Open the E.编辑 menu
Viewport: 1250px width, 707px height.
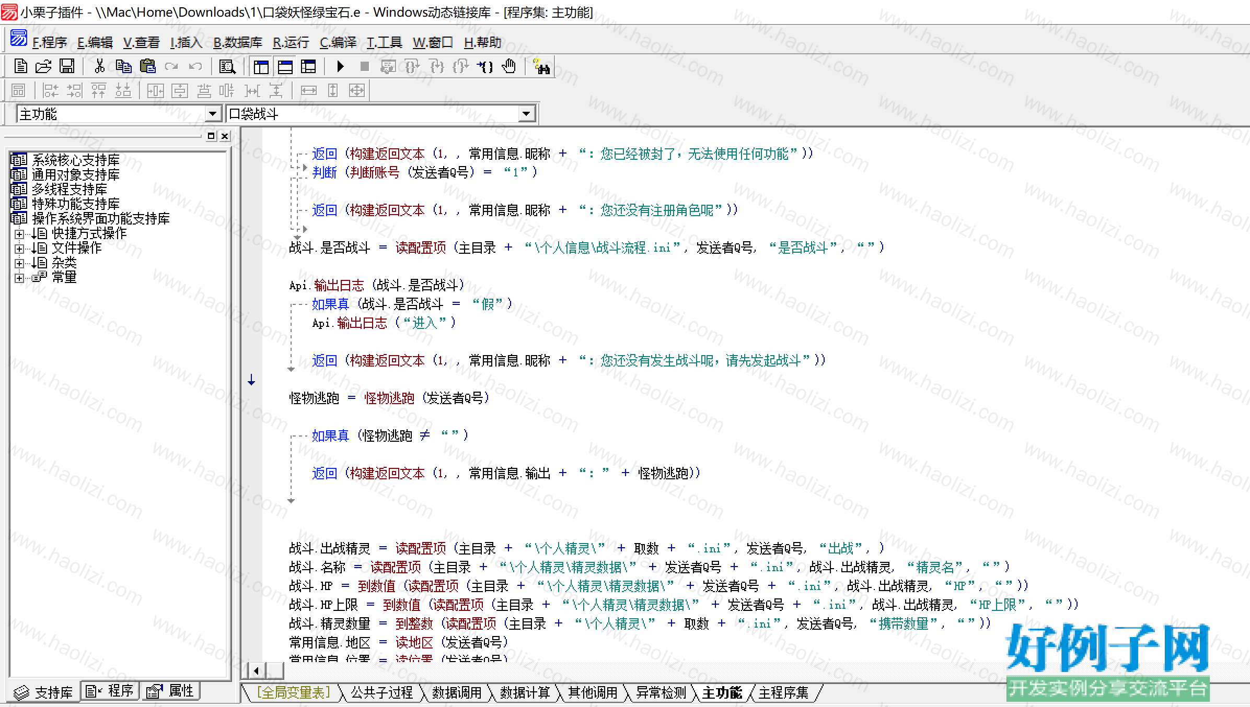point(95,42)
